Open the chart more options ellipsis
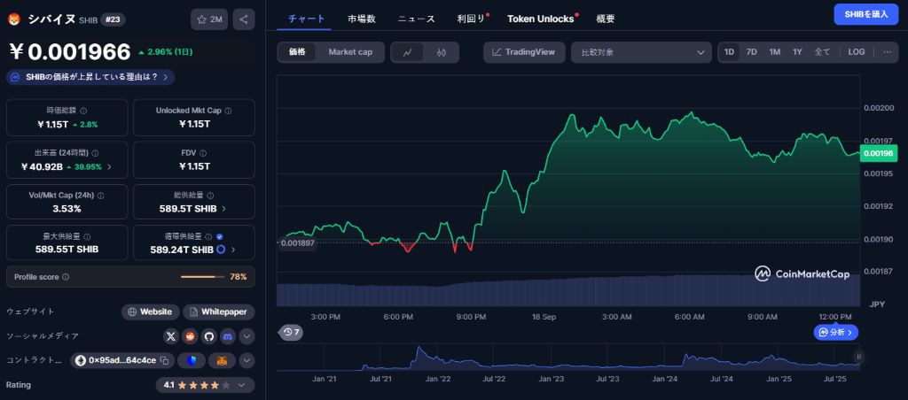The image size is (908, 400). coord(887,52)
